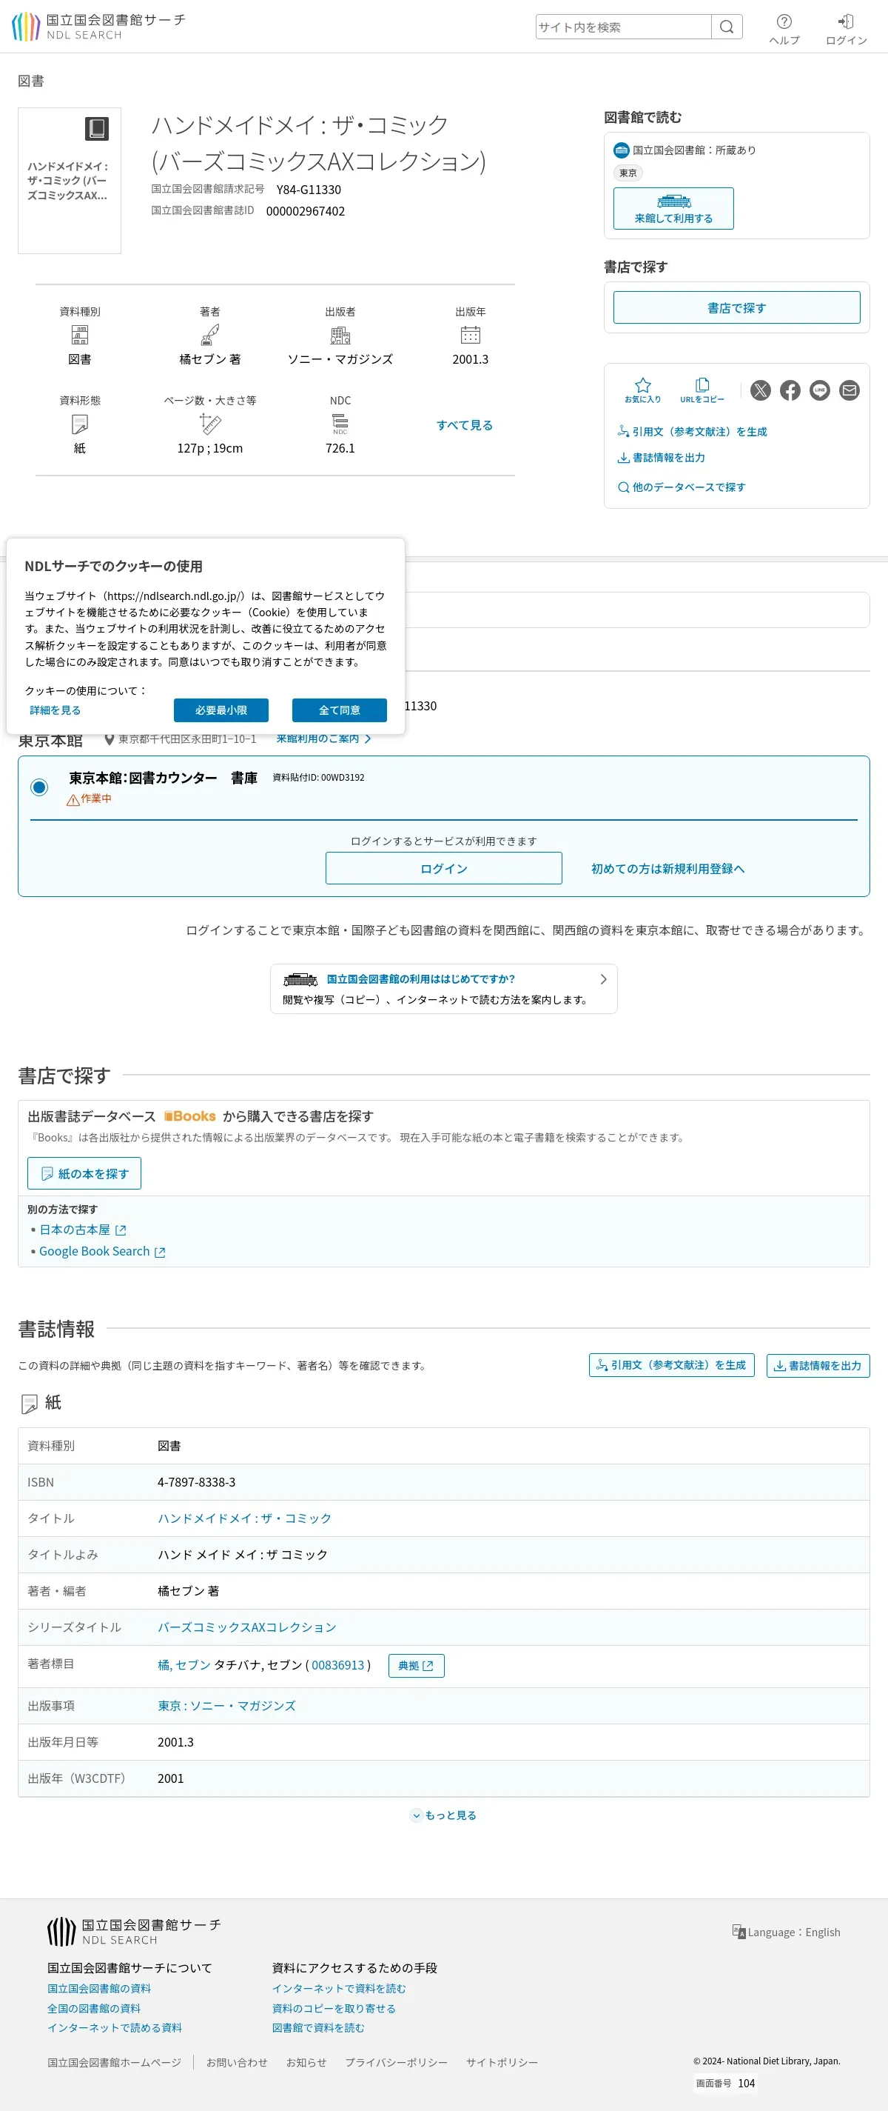
Task: Click series link バーズコミックスAXコレクション
Action: pyautogui.click(x=247, y=1627)
